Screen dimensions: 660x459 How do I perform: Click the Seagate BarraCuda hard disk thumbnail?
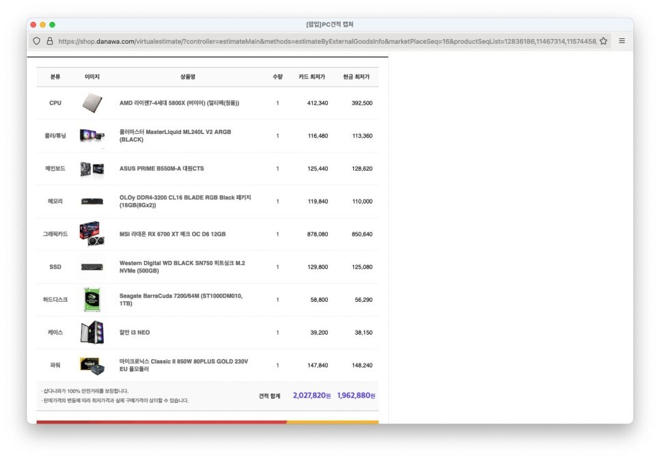(92, 300)
